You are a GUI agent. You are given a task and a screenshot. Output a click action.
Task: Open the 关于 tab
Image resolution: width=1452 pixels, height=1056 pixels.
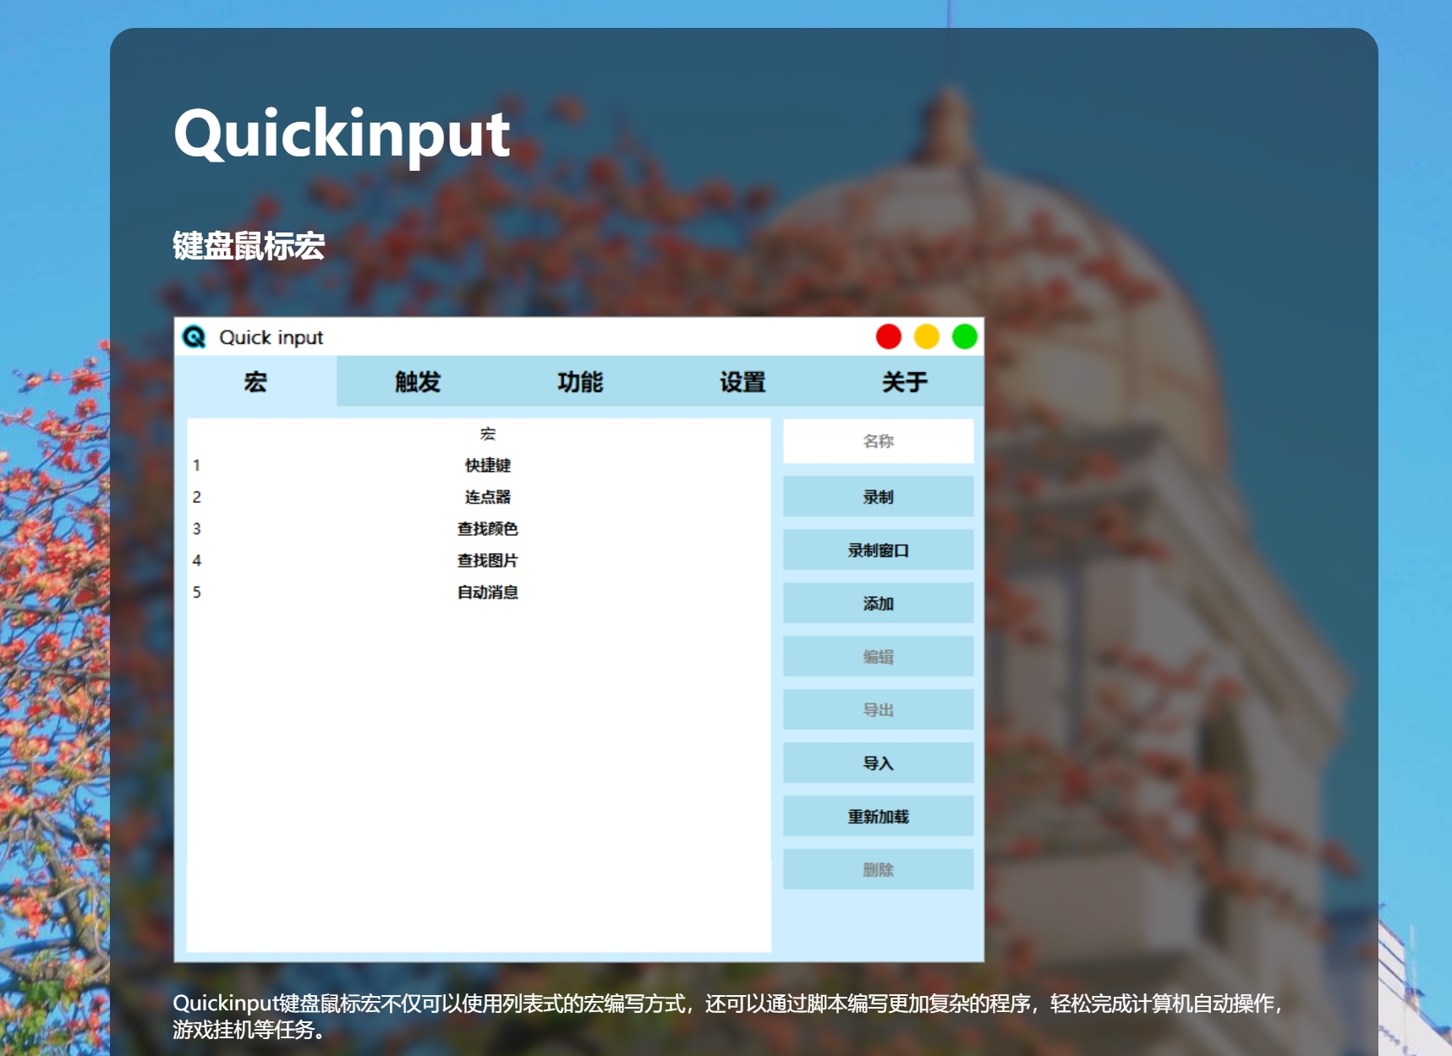coord(904,381)
